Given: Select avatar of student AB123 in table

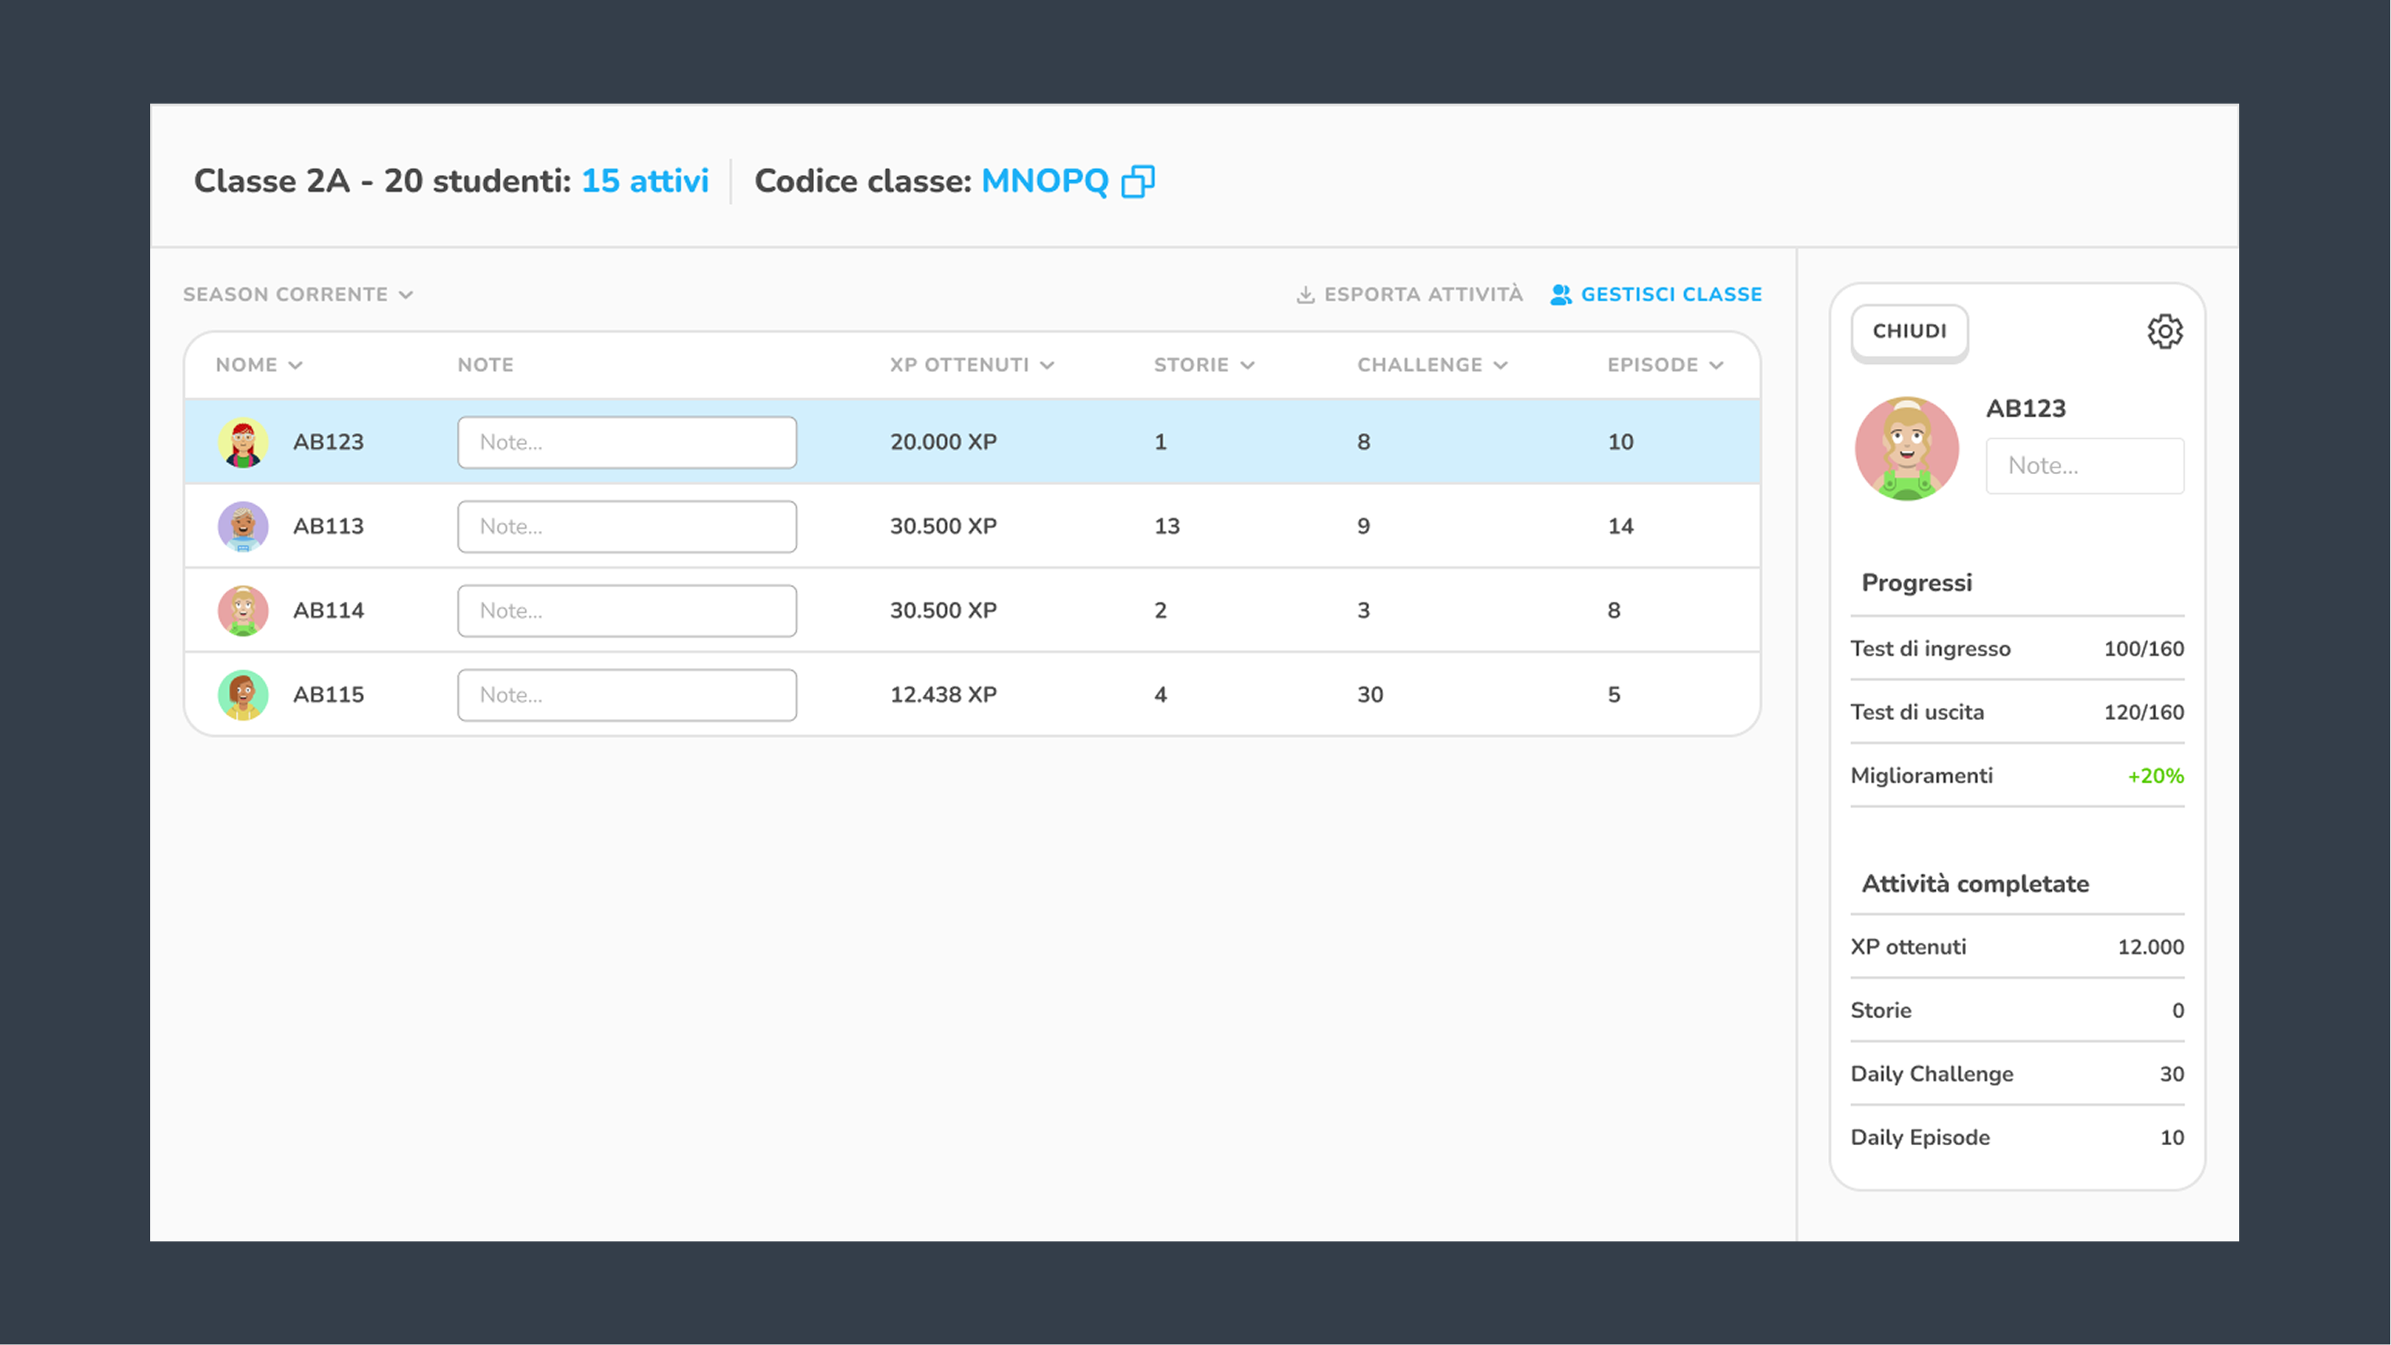Looking at the screenshot, I should click(243, 442).
